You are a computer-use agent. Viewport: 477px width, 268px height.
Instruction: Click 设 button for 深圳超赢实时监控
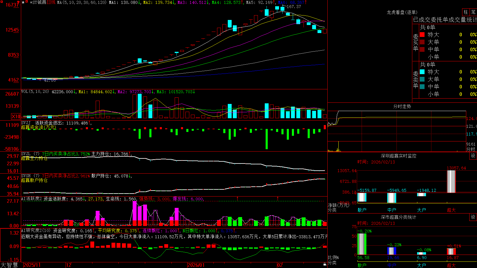tap(473, 156)
